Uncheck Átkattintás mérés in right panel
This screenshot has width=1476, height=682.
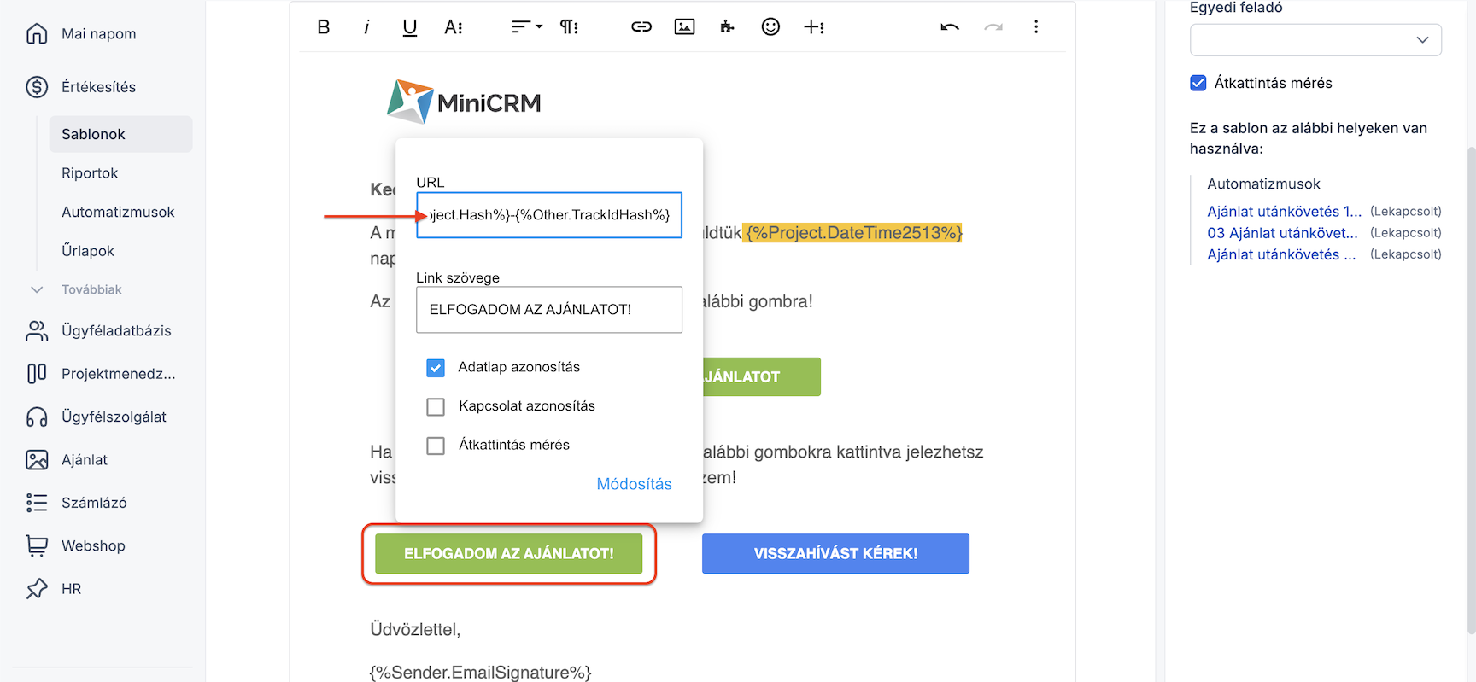coord(1198,83)
